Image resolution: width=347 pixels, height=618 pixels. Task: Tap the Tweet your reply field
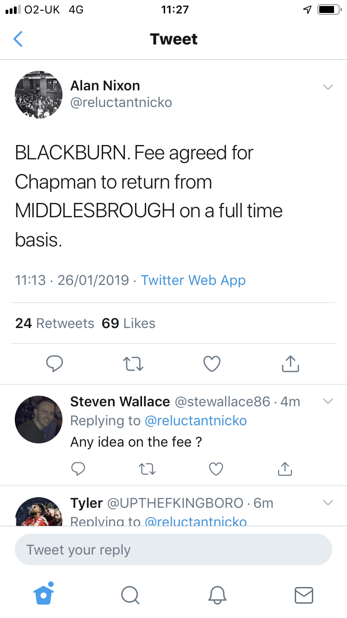click(x=173, y=550)
